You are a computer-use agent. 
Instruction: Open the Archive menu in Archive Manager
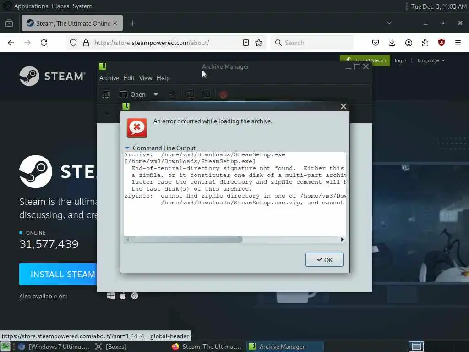(109, 78)
